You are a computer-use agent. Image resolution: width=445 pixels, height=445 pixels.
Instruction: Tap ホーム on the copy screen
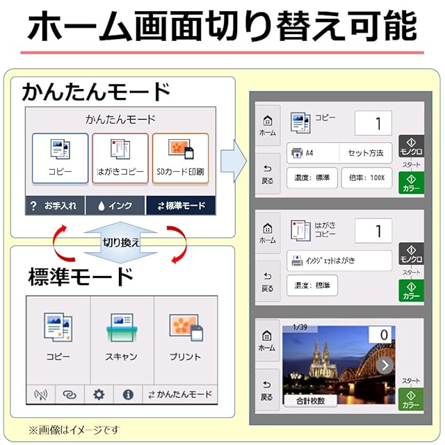tap(268, 125)
